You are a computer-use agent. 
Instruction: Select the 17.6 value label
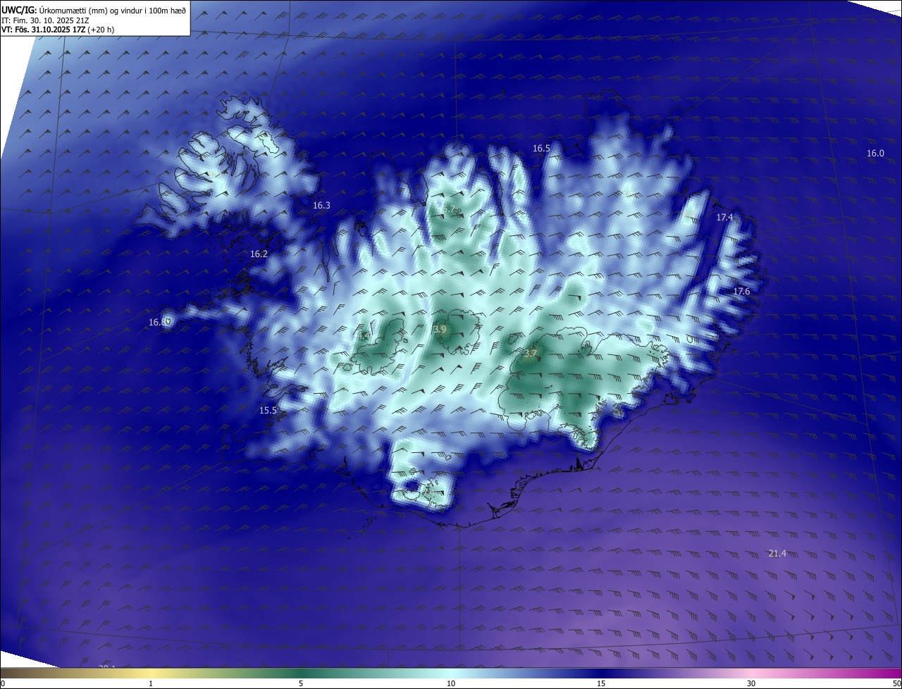(x=741, y=292)
